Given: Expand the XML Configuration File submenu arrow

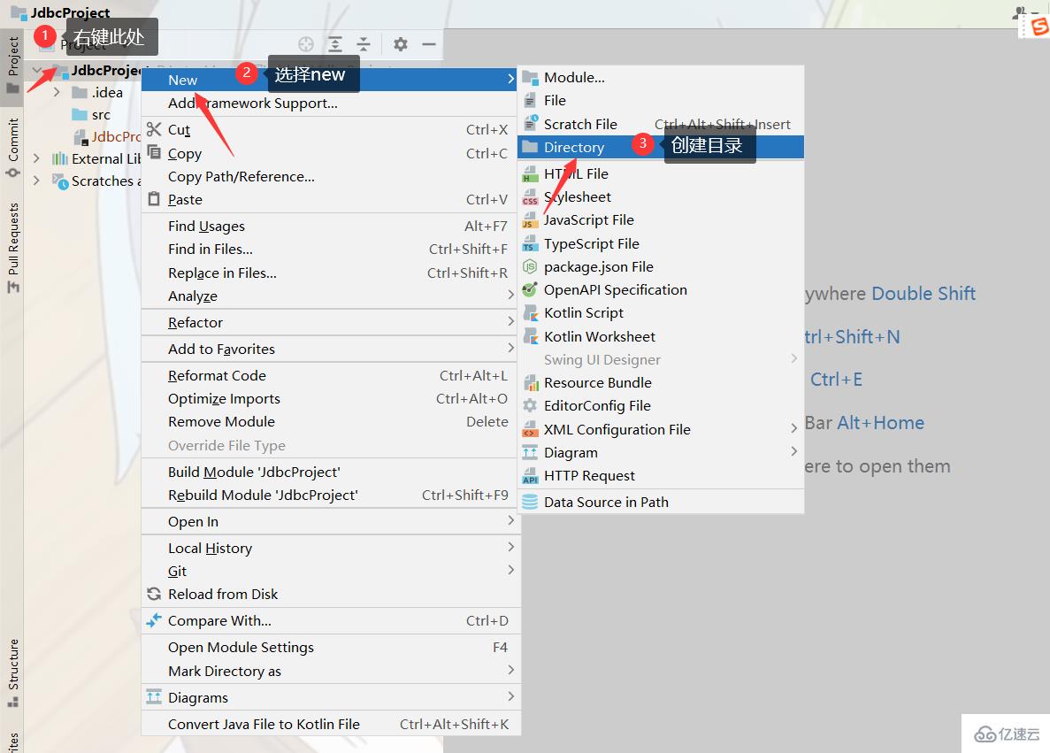Looking at the screenshot, I should point(793,428).
